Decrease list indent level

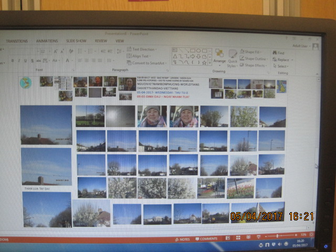click(x=103, y=51)
